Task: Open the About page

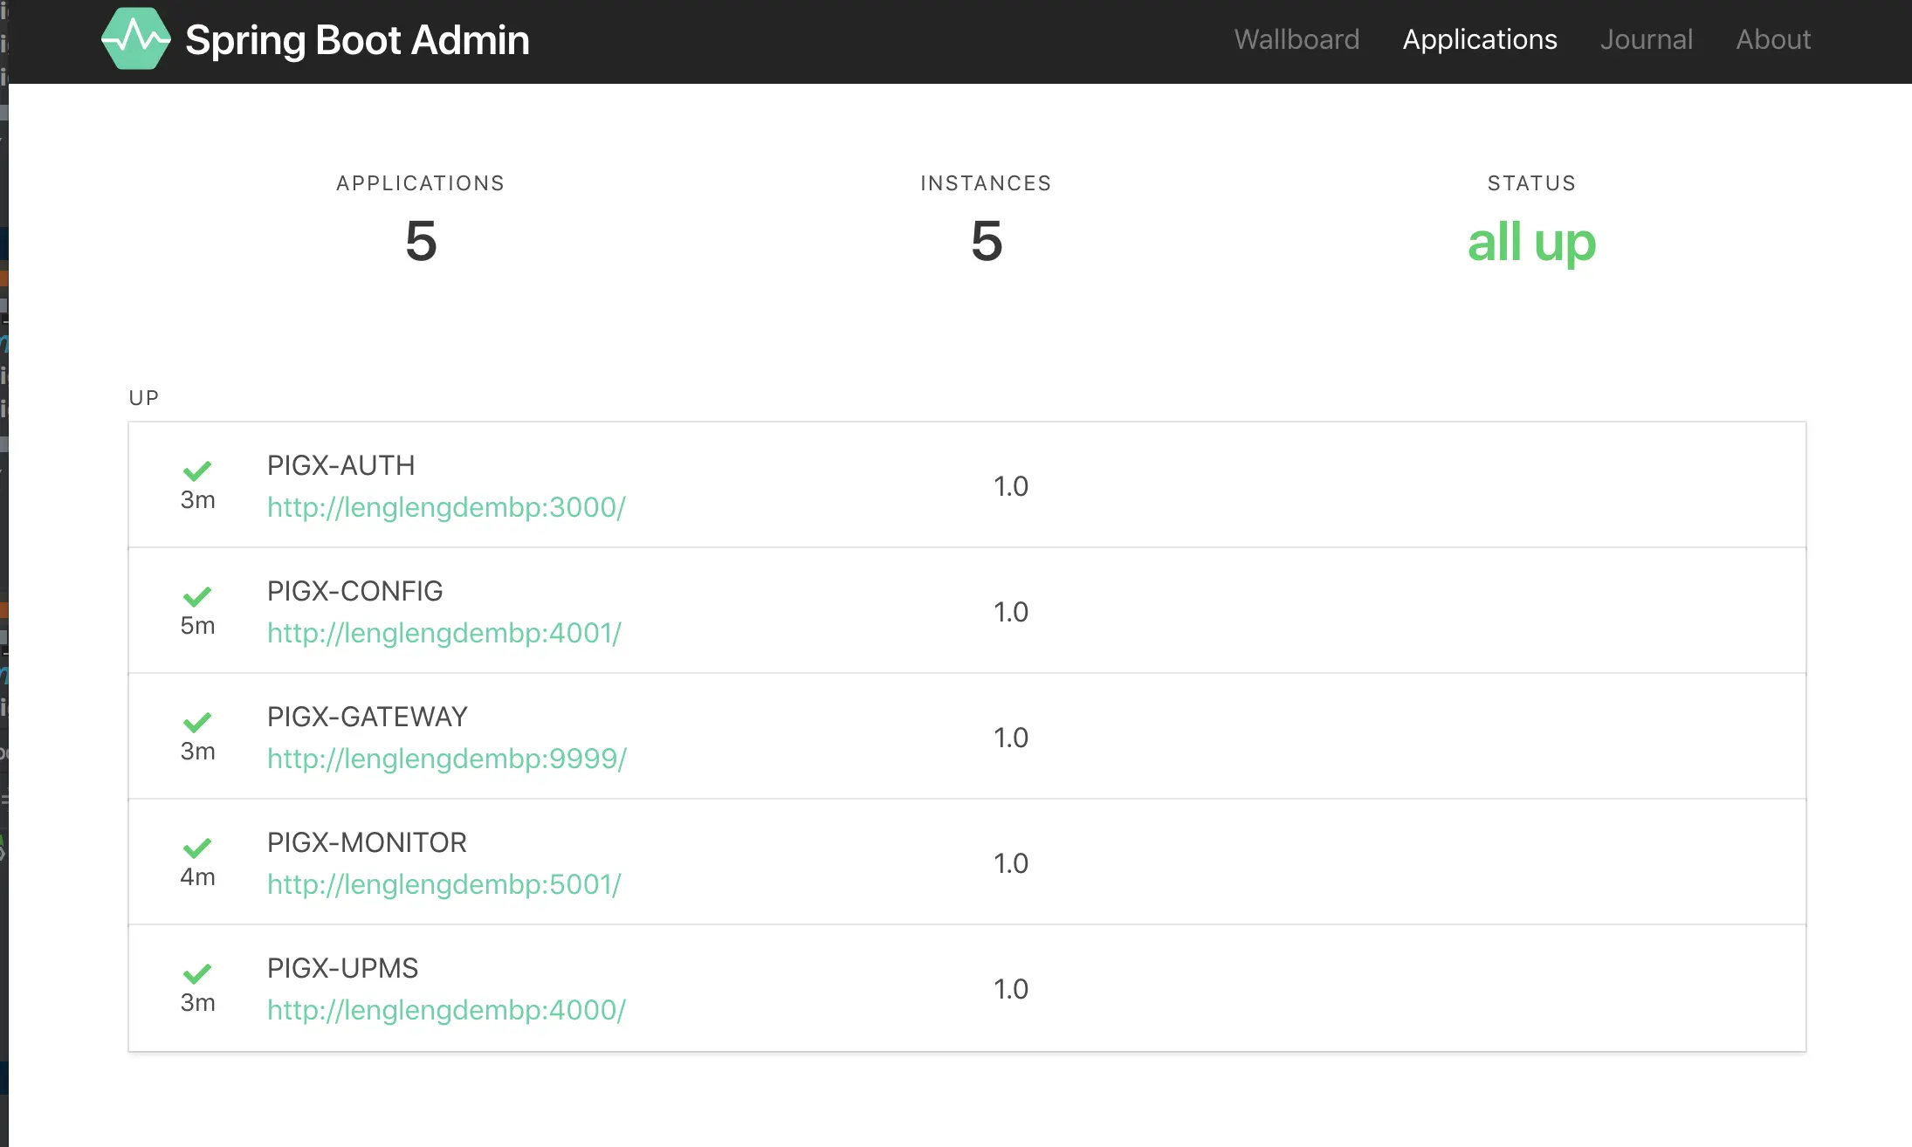Action: click(x=1772, y=39)
